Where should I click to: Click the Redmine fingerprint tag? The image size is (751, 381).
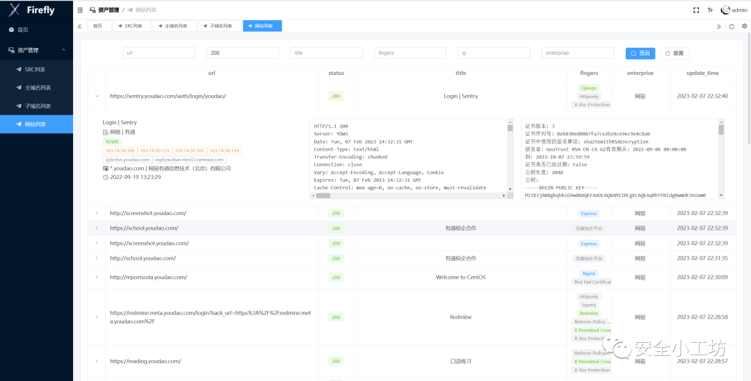coord(589,313)
